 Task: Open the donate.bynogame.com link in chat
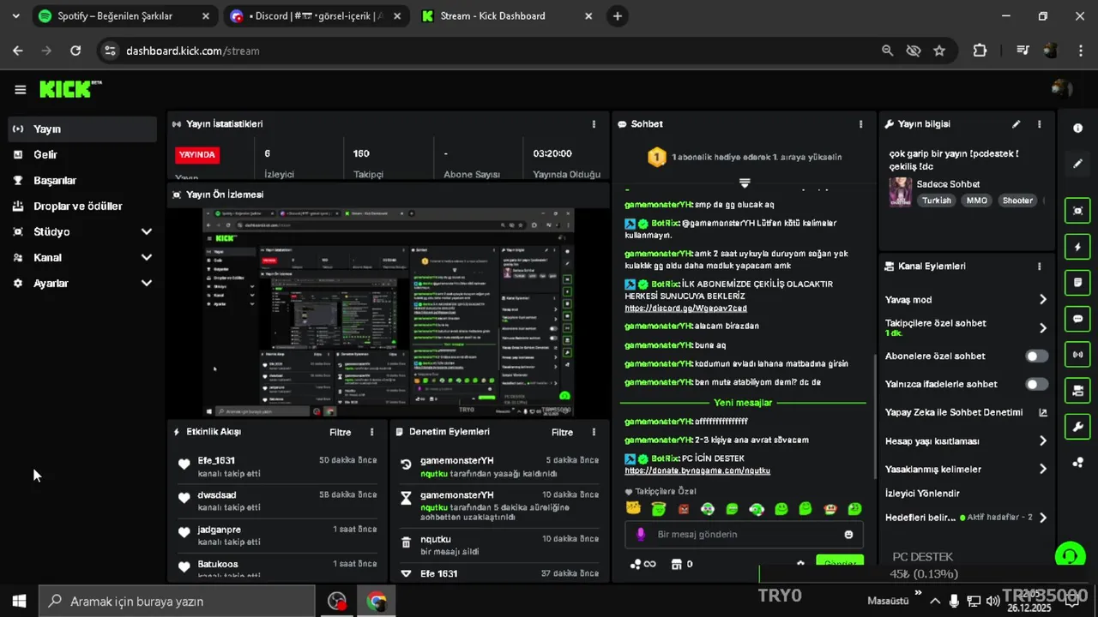point(697,470)
